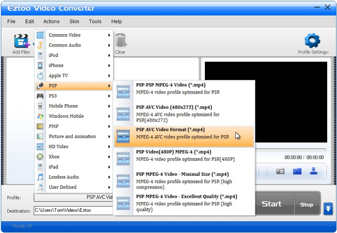Expand the Xbox submenu arrow
337x233 pixels.
point(109,157)
